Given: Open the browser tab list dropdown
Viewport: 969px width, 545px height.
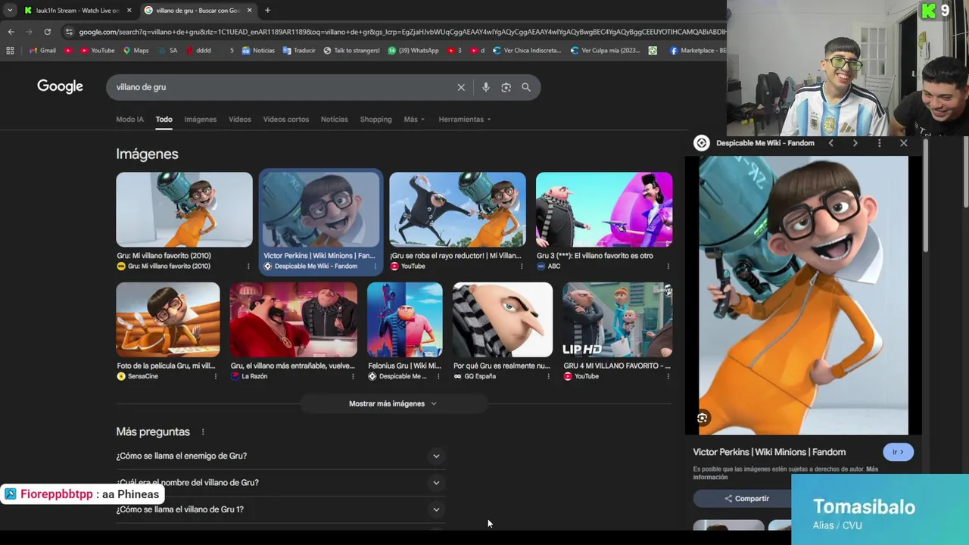Looking at the screenshot, I should click(10, 11).
